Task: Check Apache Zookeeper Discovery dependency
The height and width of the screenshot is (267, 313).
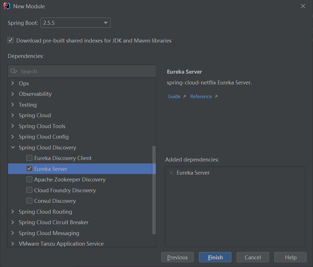Action: tap(29, 179)
